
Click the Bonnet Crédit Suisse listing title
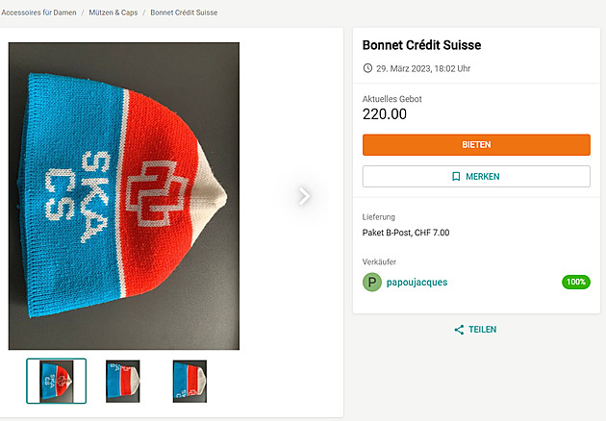click(421, 45)
